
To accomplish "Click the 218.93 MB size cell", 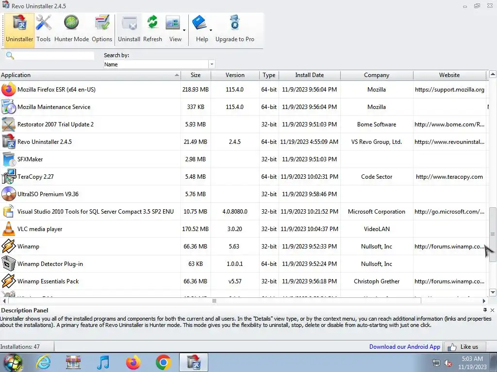I will 196,90.
